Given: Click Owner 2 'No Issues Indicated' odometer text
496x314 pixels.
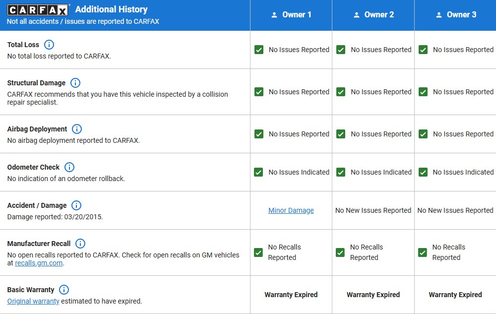Looking at the screenshot, I should [381, 172].
